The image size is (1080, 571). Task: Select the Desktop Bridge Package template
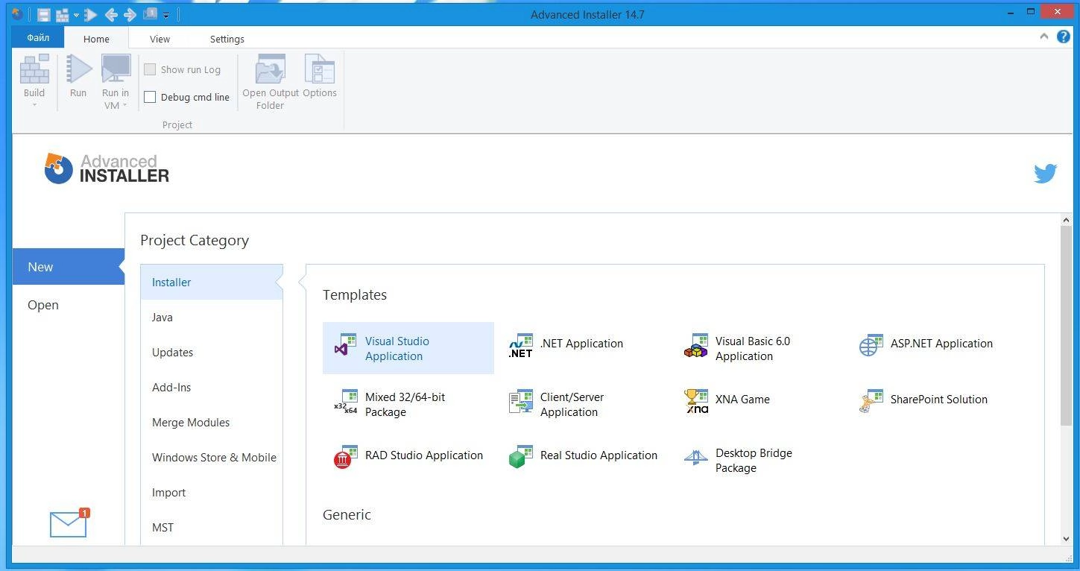click(738, 460)
